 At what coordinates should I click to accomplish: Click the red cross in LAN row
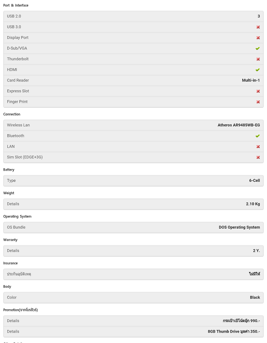258,147
